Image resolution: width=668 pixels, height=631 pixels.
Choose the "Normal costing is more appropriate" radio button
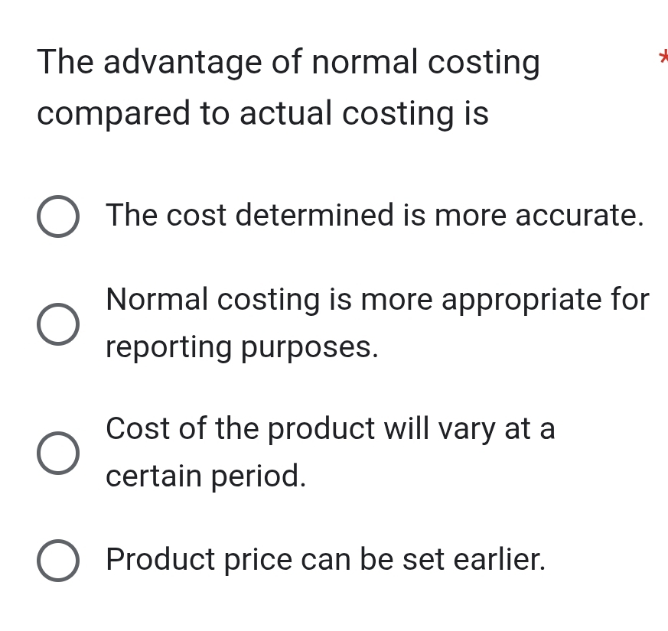click(57, 324)
